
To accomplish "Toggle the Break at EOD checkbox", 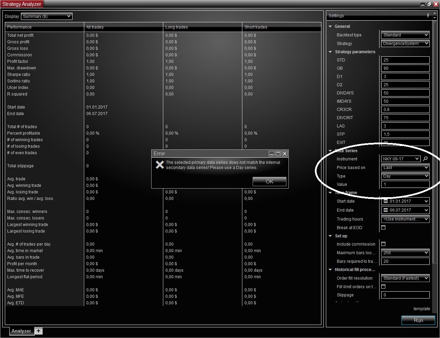I will (x=383, y=227).
